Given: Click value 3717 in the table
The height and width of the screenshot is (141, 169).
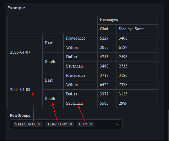Looking at the screenshot, I should 104,75.
